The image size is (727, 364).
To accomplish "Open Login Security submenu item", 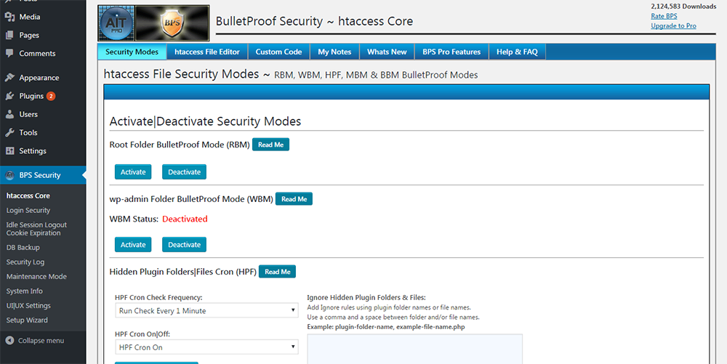I will point(28,210).
